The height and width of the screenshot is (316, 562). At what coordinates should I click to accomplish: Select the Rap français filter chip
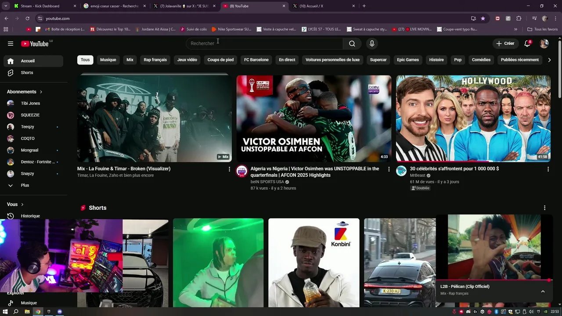click(155, 60)
